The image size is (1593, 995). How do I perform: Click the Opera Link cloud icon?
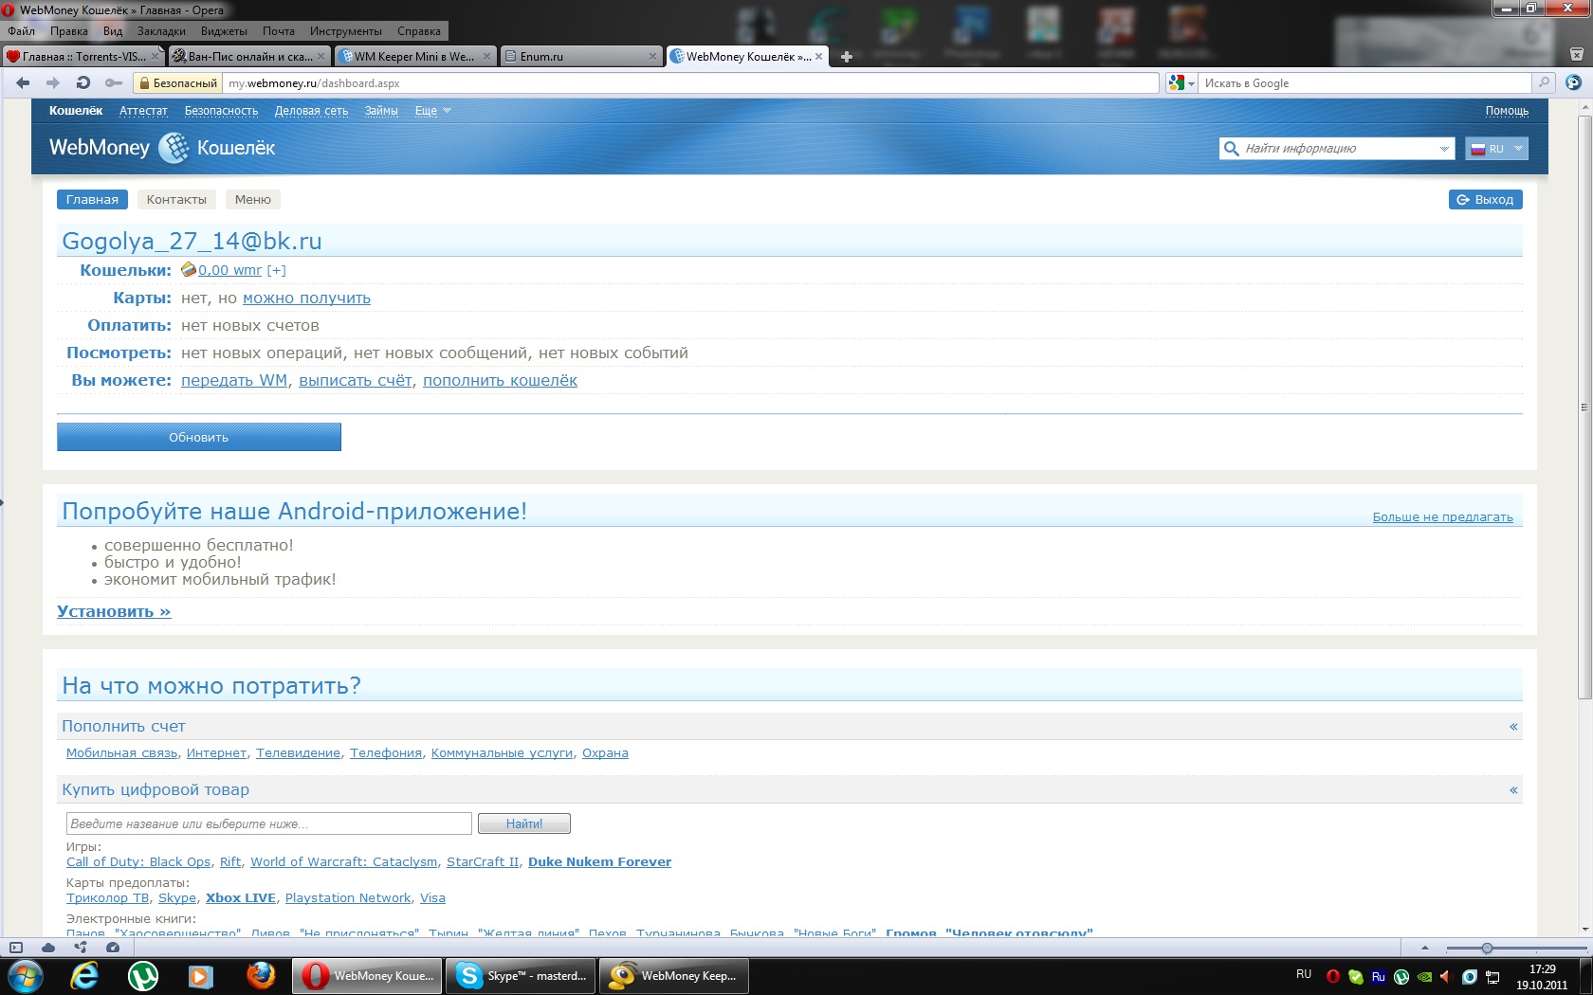click(48, 948)
